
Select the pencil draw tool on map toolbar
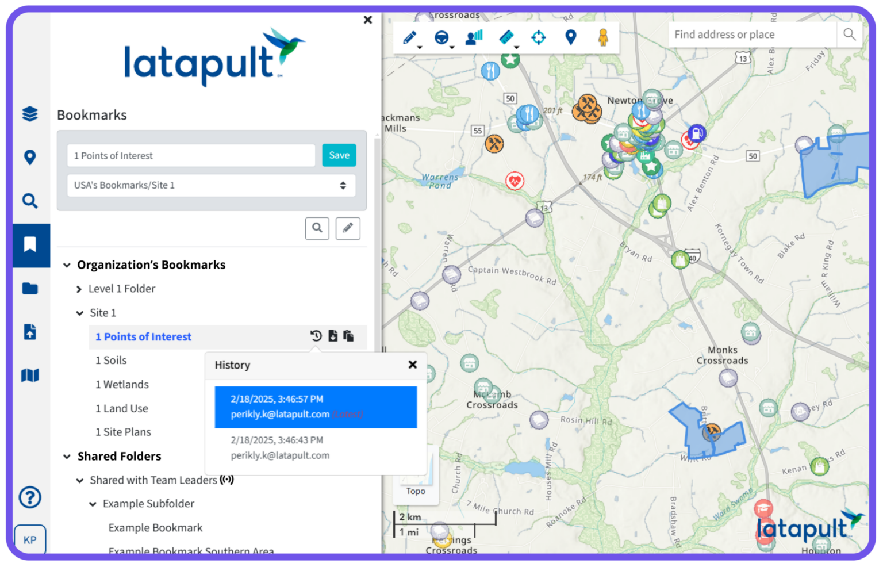pos(409,38)
